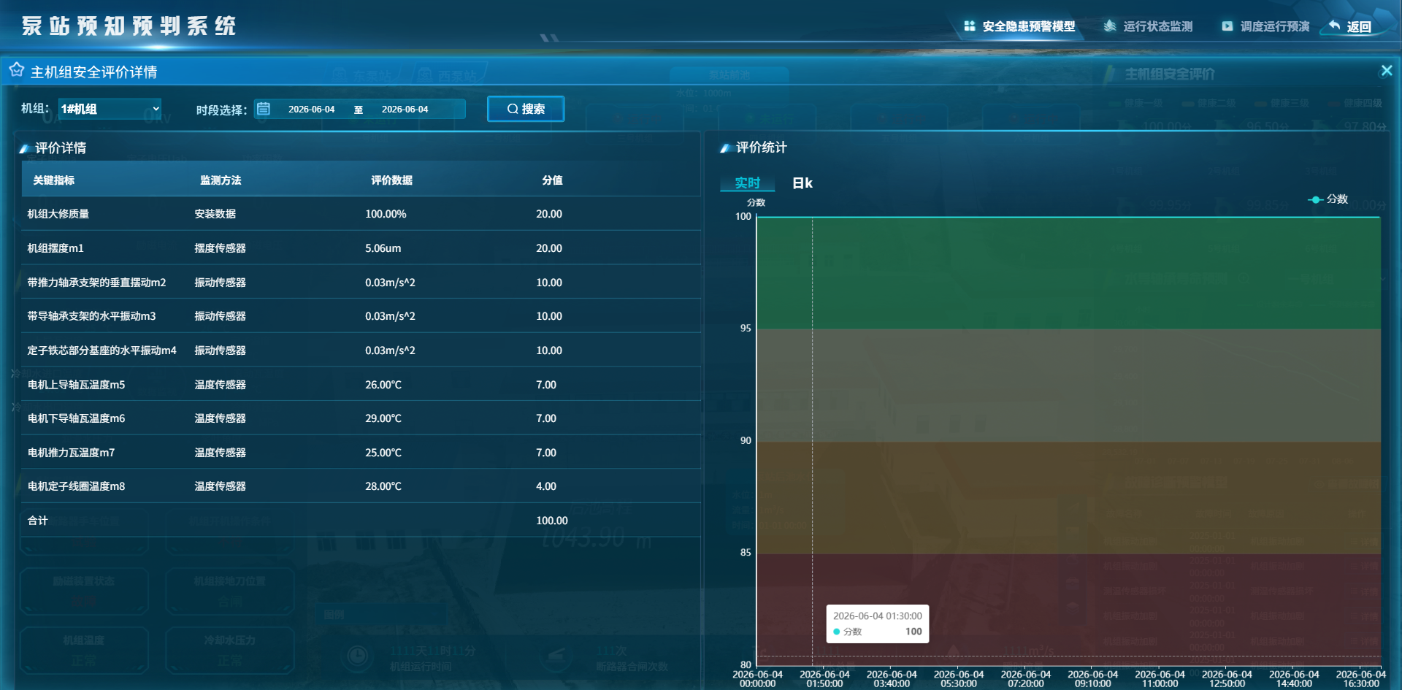Viewport: 1402px width, 690px height.
Task: Click the 关键指标 column header
Action: point(54,180)
